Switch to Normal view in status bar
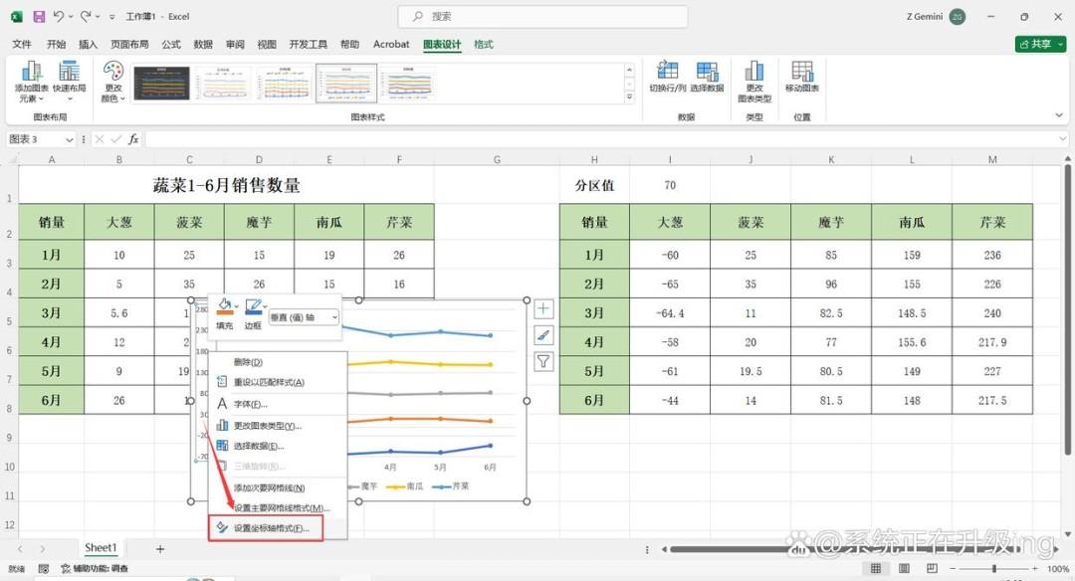The height and width of the screenshot is (581, 1075). coord(876,569)
